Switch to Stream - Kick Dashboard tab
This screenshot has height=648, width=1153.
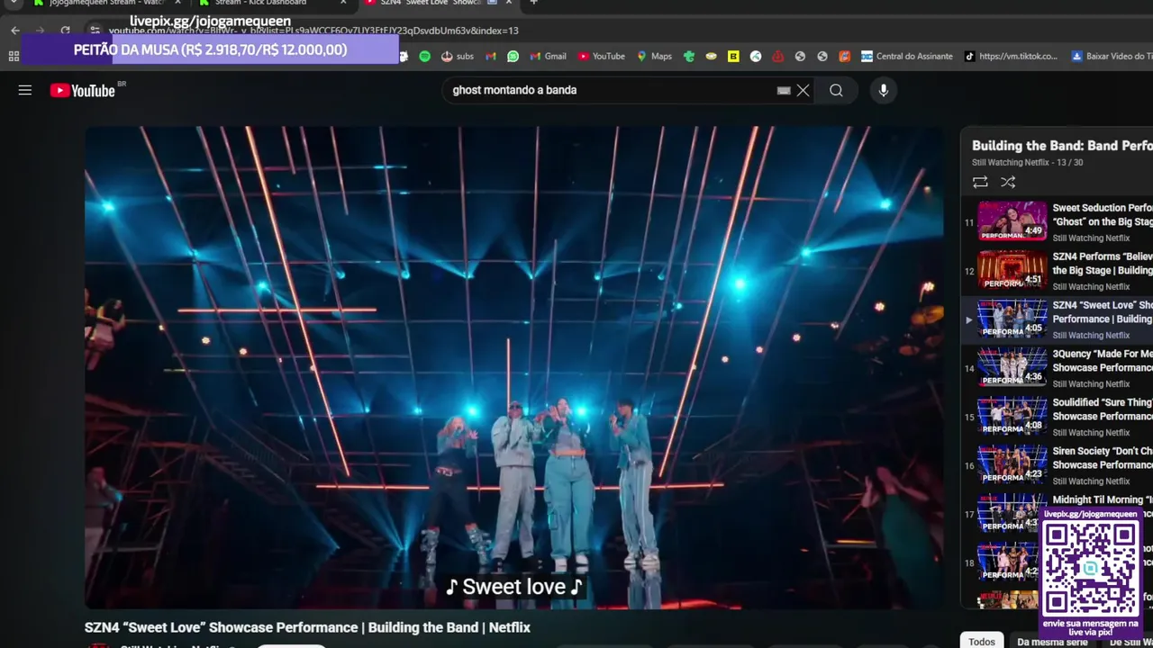click(x=261, y=3)
